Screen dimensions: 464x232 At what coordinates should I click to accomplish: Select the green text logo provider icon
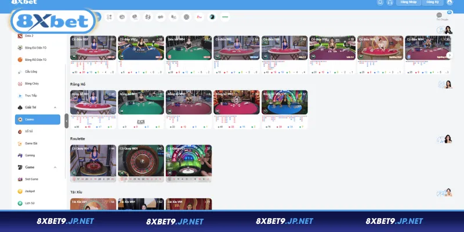pyautogui.click(x=225, y=17)
